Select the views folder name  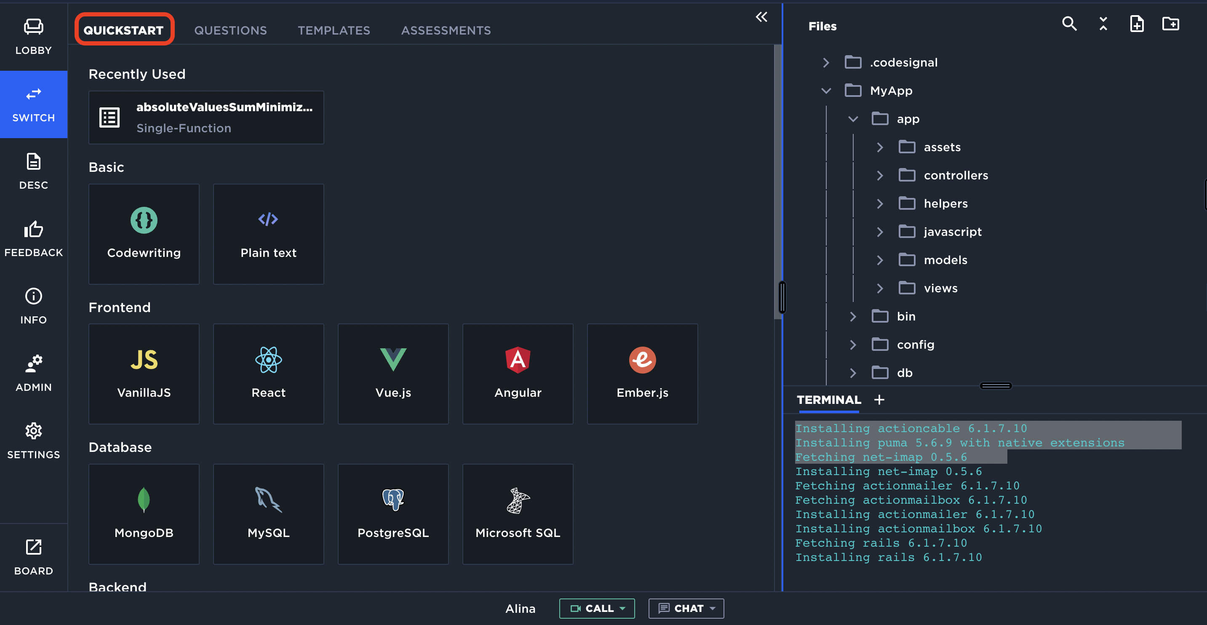point(941,288)
